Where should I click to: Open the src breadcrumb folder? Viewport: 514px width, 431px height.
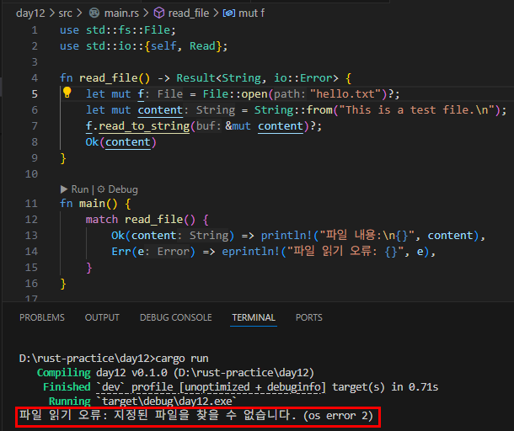(x=65, y=13)
